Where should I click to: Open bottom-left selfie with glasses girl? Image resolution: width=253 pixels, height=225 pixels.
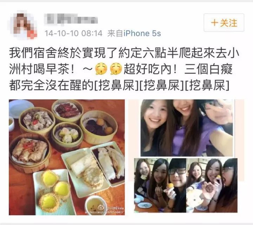[160, 185]
